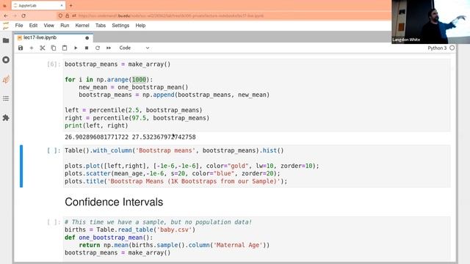Click the [6]: input prompt of the first cell
470x264 pixels.
[x=54, y=64]
